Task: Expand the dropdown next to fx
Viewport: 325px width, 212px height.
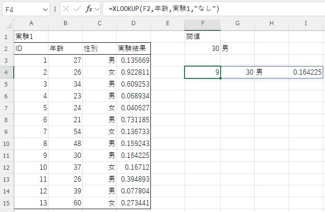Action: point(97,9)
